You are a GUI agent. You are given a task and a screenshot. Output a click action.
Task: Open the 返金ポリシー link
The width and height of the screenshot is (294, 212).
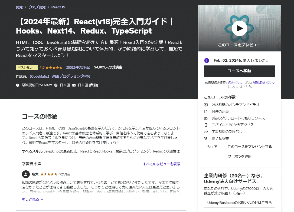pyautogui.click(x=236, y=83)
